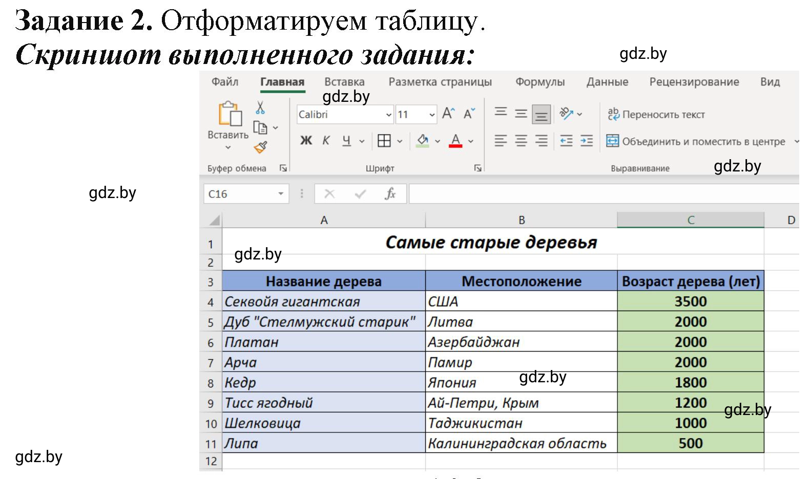Click Объединить и поместить в центре button

coord(696,141)
